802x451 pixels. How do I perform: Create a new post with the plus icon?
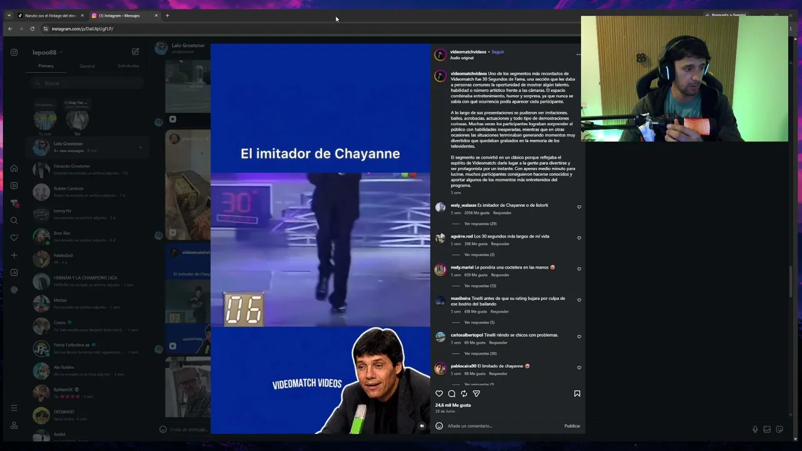click(14, 255)
